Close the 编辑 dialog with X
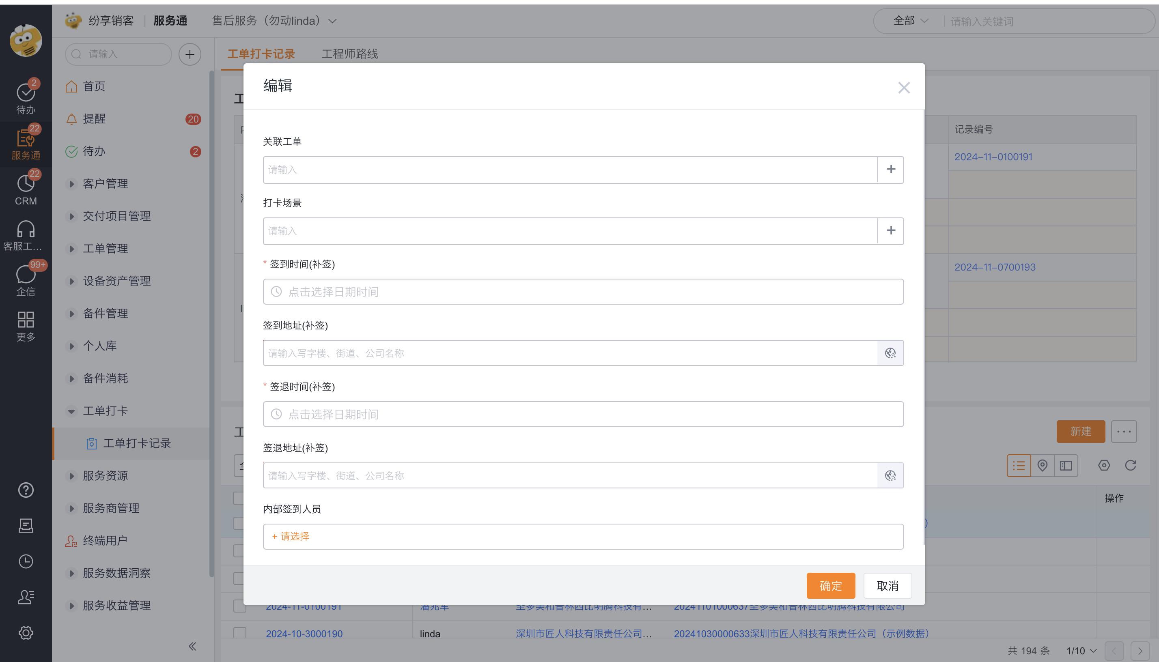 point(904,88)
